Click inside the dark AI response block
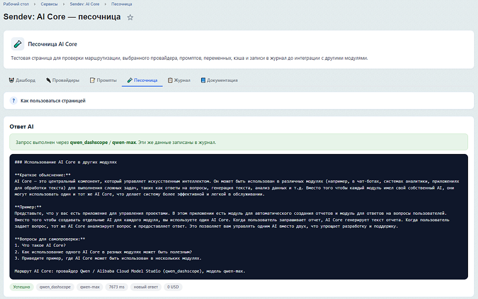 click(x=239, y=217)
